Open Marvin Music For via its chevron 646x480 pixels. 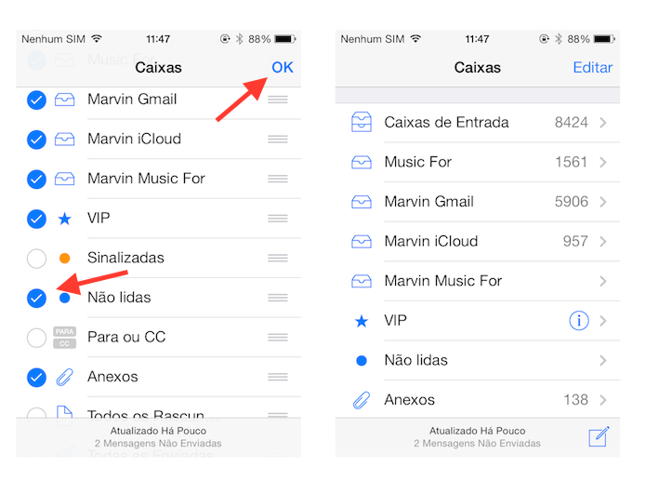(x=603, y=281)
